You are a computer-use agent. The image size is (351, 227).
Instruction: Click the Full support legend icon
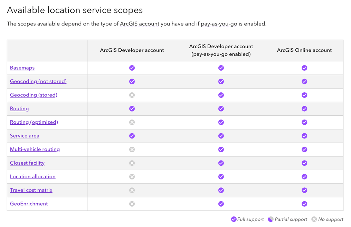click(234, 219)
